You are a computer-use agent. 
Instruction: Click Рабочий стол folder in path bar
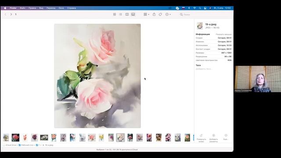coord(26,145)
